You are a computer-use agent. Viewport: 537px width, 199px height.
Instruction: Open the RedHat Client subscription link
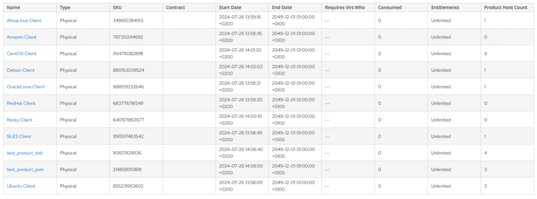click(x=21, y=103)
